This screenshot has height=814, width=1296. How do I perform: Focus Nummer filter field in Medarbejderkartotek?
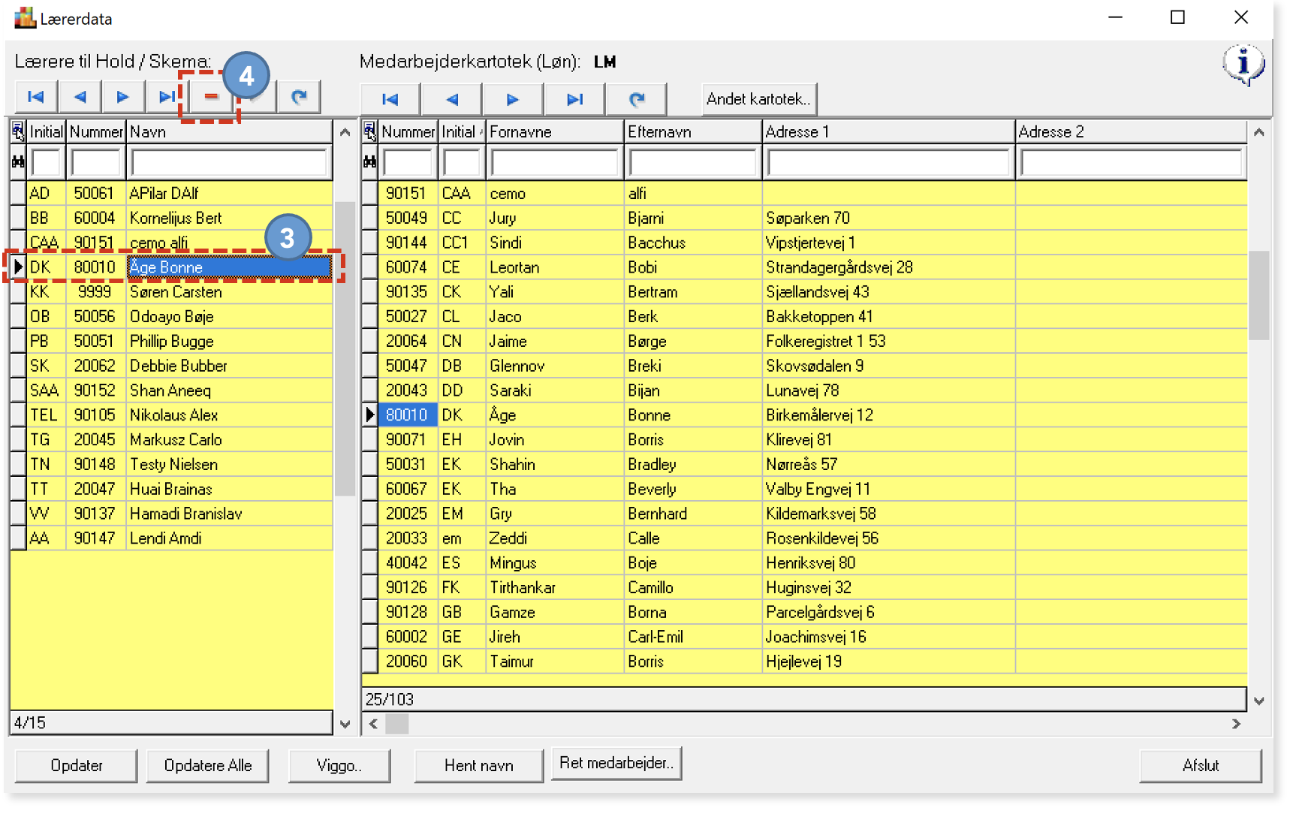408,162
